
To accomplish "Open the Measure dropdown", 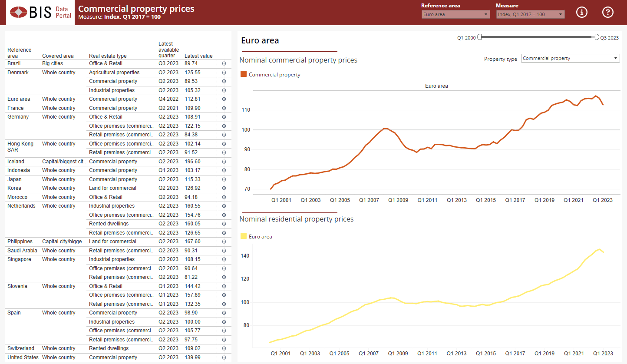I will (x=531, y=14).
